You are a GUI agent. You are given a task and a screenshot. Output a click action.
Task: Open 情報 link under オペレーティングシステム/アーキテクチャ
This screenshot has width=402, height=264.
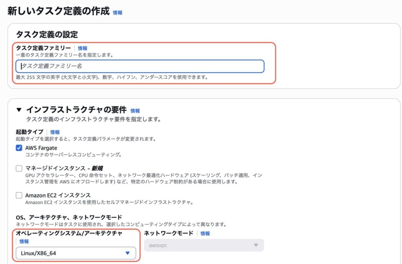(24, 242)
